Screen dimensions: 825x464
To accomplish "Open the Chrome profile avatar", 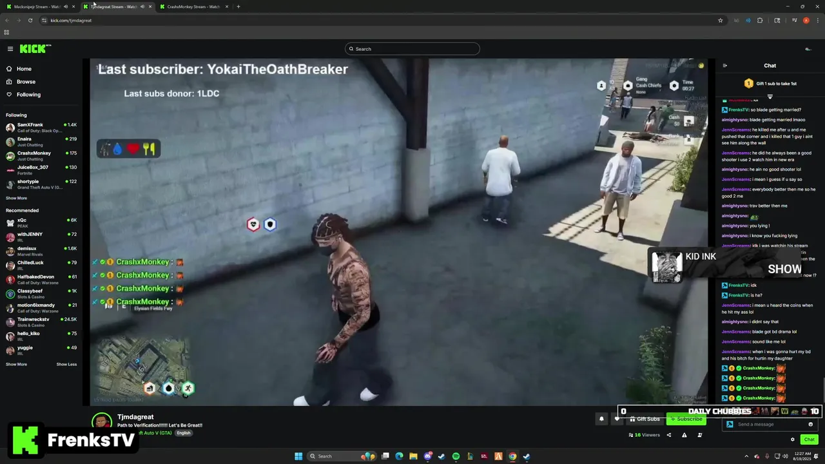I will [x=806, y=20].
